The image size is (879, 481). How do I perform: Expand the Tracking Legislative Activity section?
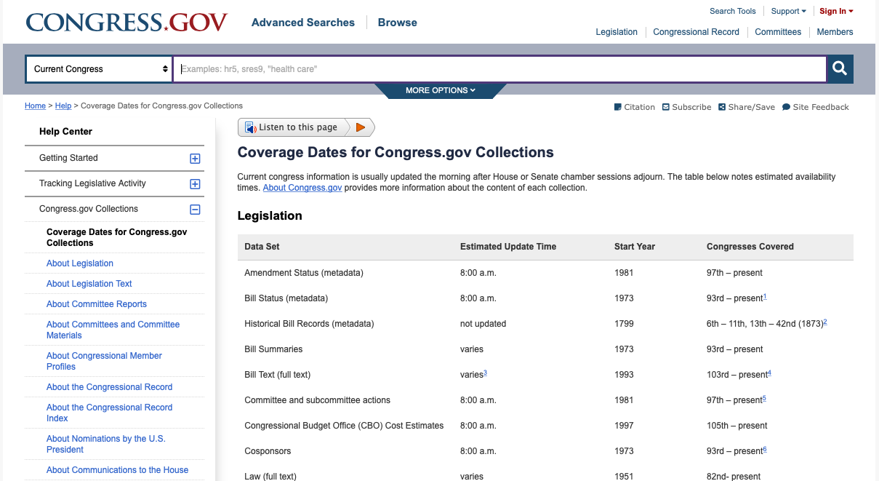click(195, 184)
